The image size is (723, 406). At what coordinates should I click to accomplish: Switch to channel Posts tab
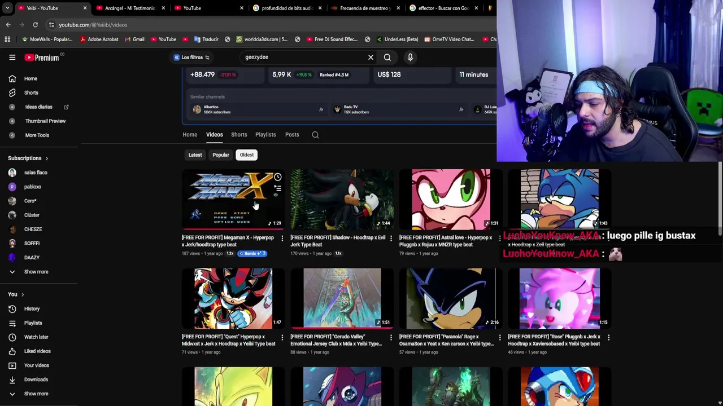[292, 135]
